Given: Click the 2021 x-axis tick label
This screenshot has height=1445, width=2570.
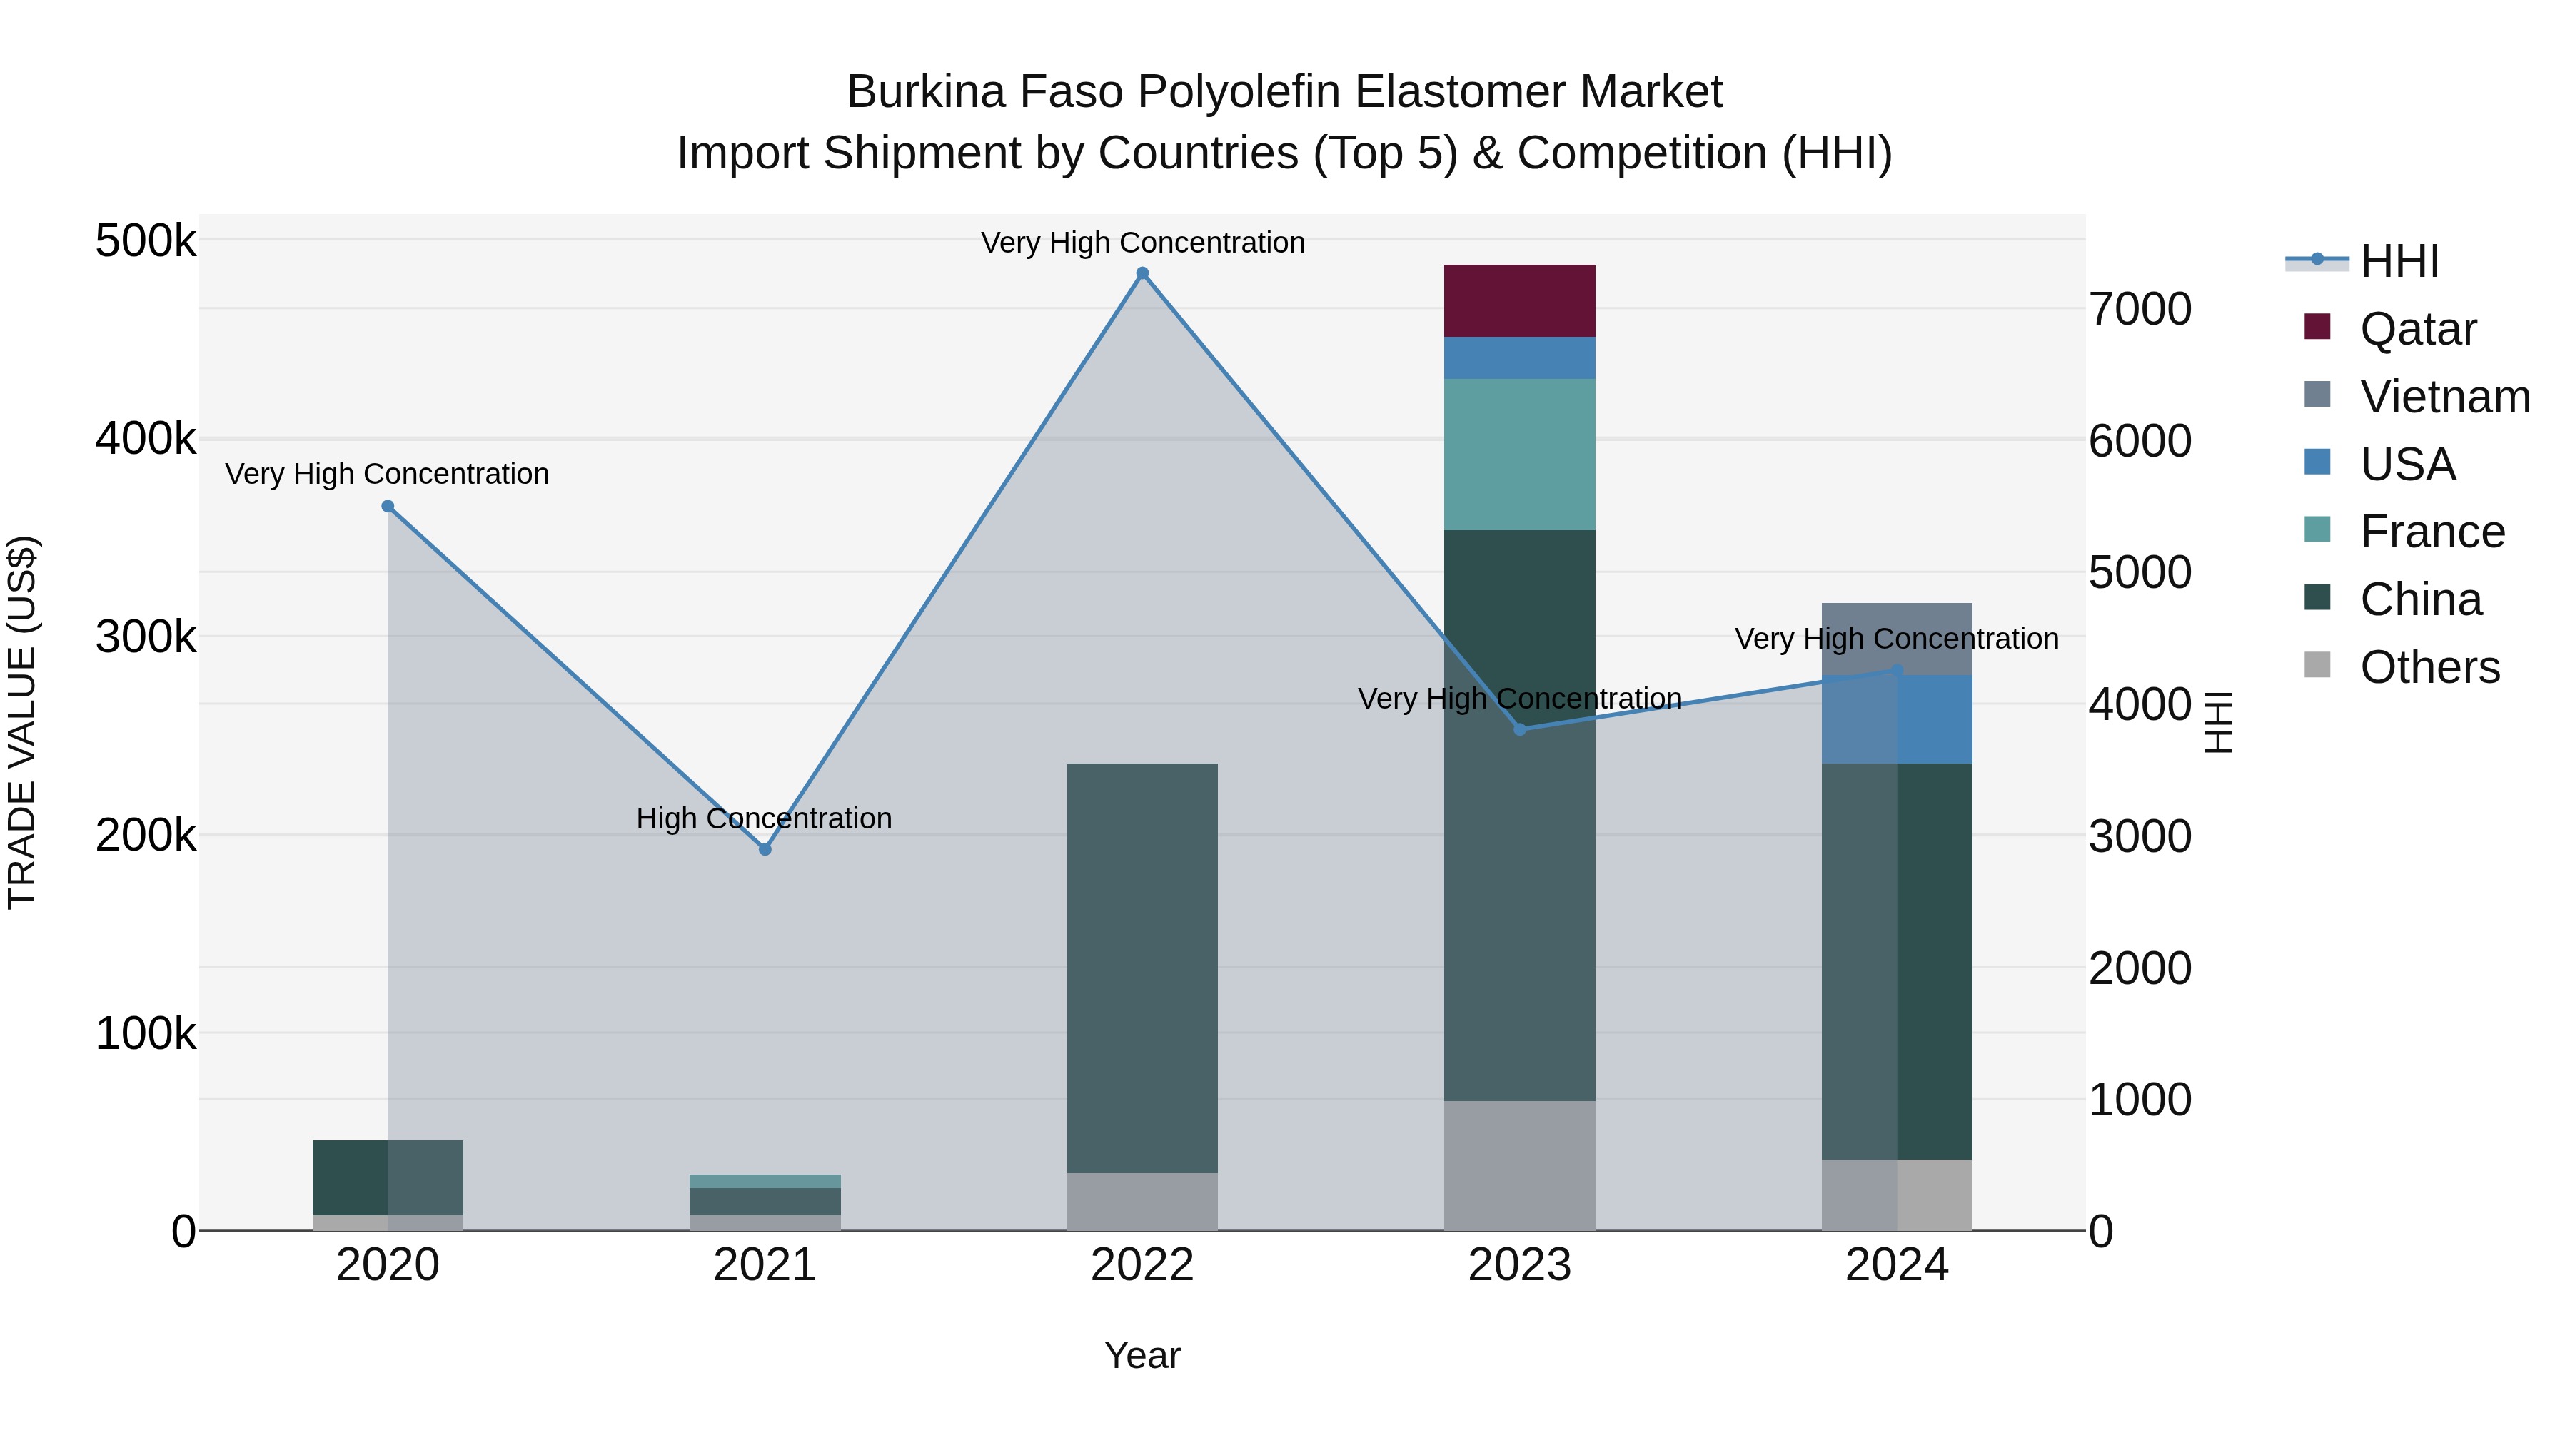Looking at the screenshot, I should coord(765,1265).
